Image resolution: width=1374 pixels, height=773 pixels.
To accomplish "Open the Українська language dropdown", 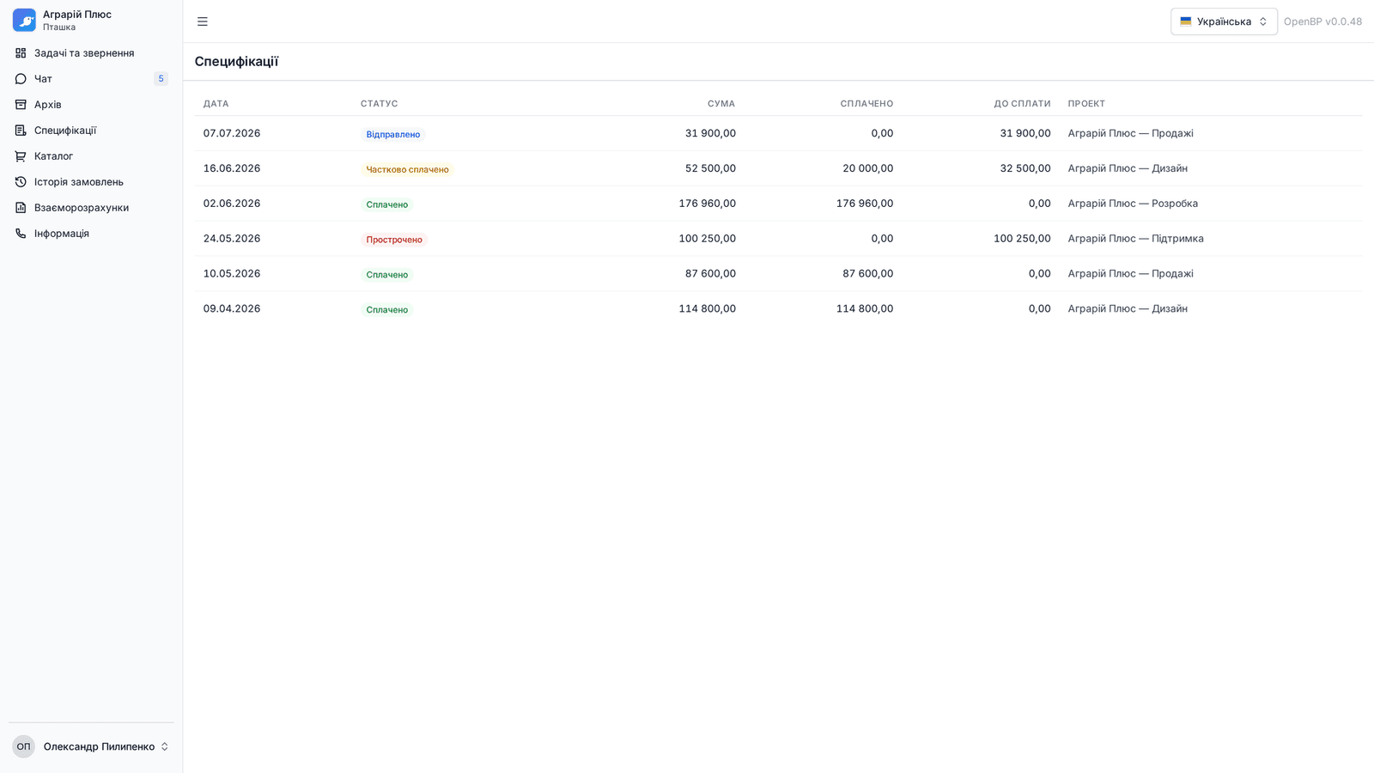I will [x=1224, y=21].
